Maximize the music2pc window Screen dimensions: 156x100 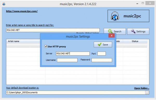coord(143,3)
